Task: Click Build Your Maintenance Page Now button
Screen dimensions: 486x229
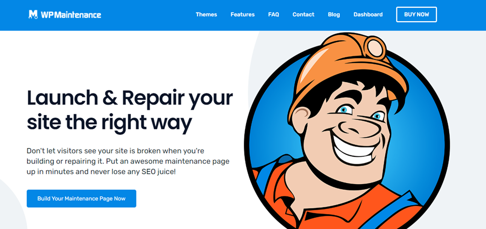Action: point(82,199)
